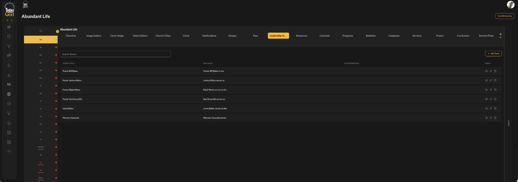Click the Pastor Bill Baker name
The width and height of the screenshot is (518, 182).
[70, 71]
